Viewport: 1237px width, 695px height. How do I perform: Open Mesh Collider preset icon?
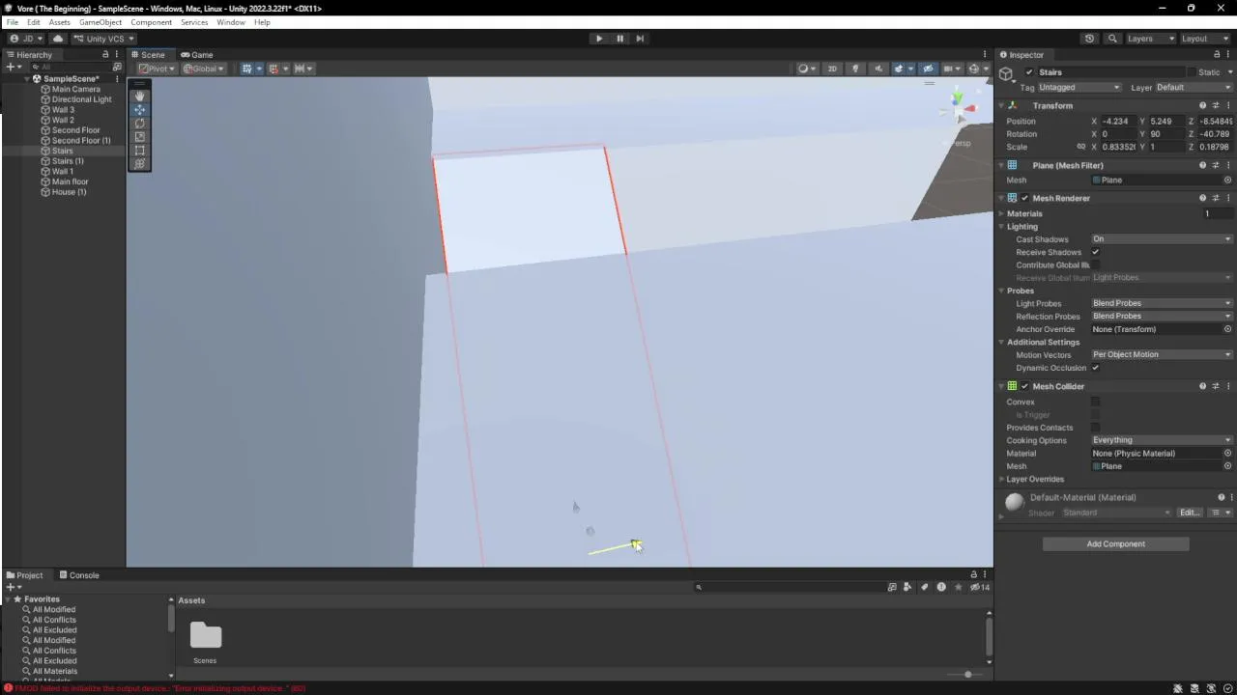tap(1216, 386)
